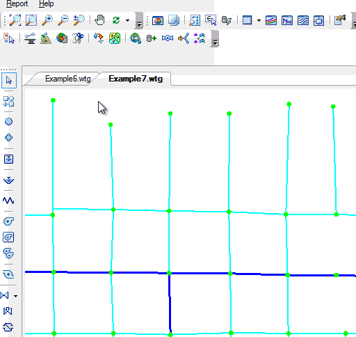Click the Zoom Out magnifier
This screenshot has width=356, height=337.
(x=63, y=20)
